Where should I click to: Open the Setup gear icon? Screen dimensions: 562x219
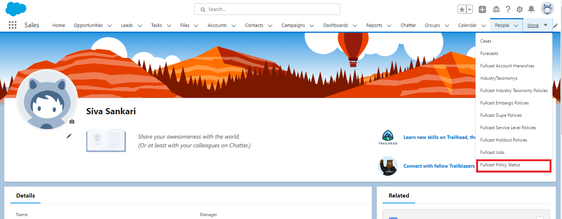520,9
